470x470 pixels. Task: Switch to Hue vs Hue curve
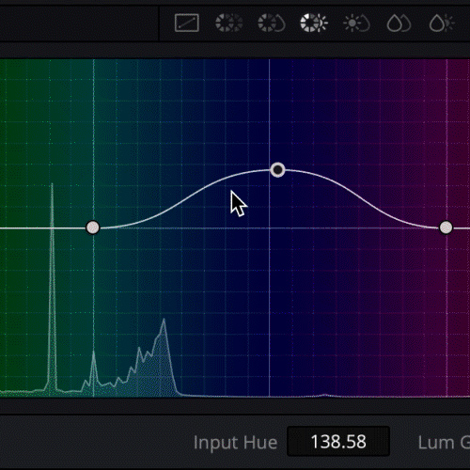pos(229,23)
